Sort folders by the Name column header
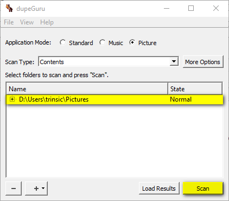Screen dimensions: 229x201 87,89
